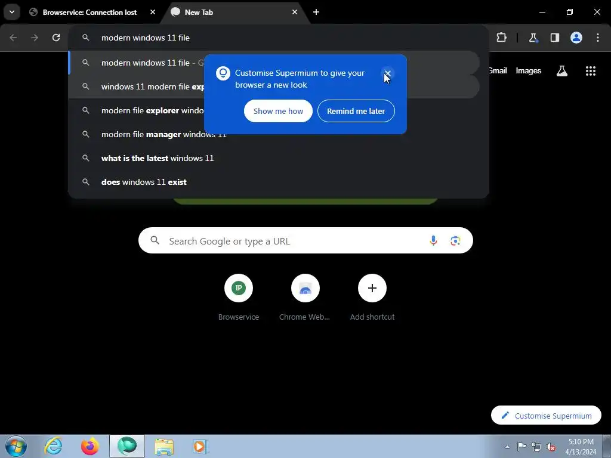Viewport: 611px width, 458px height.
Task: Open the Windows Start menu
Action: point(16,446)
